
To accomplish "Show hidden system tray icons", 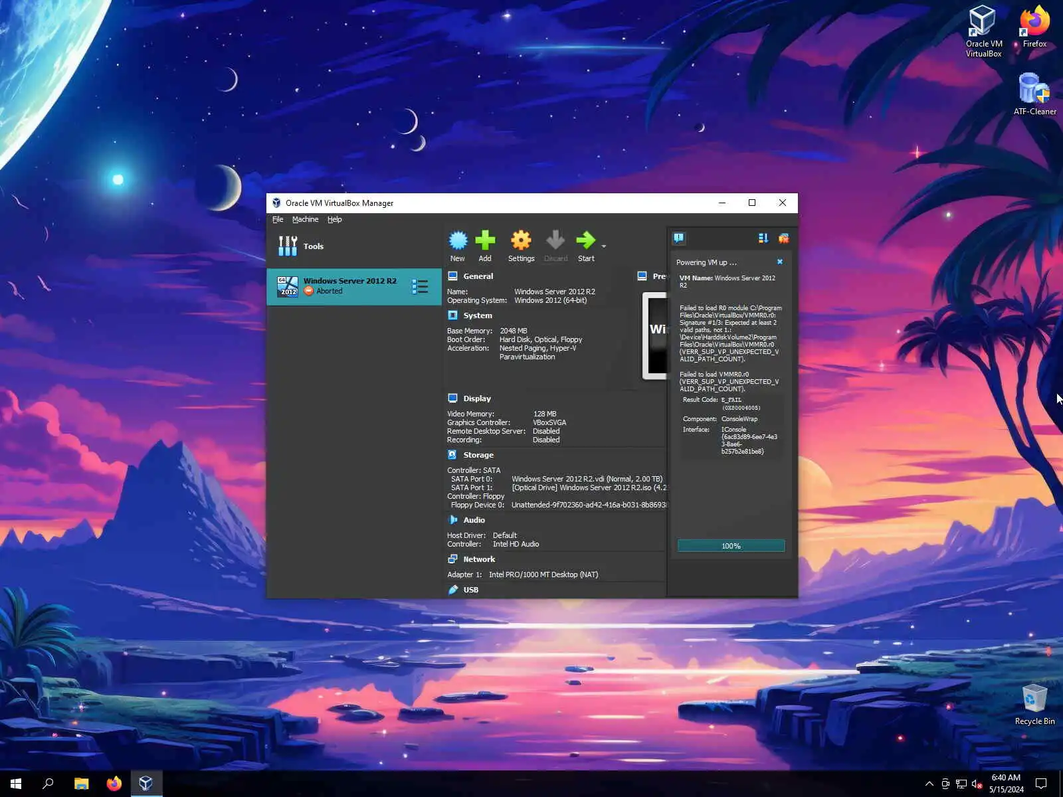I will pos(929,784).
